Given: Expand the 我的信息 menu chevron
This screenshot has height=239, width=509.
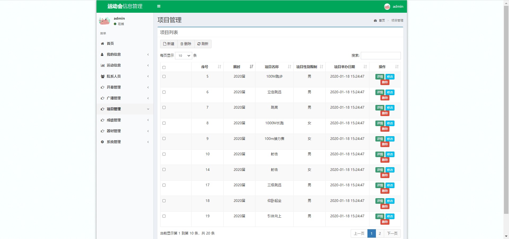Looking at the screenshot, I should click(148, 54).
